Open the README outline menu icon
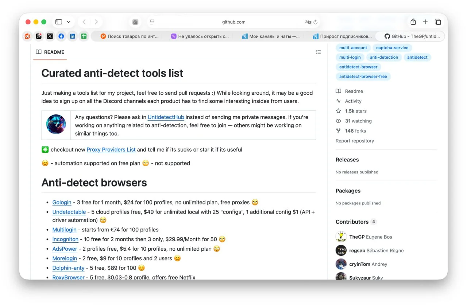Screen dimensions: 467x305 coord(319,52)
